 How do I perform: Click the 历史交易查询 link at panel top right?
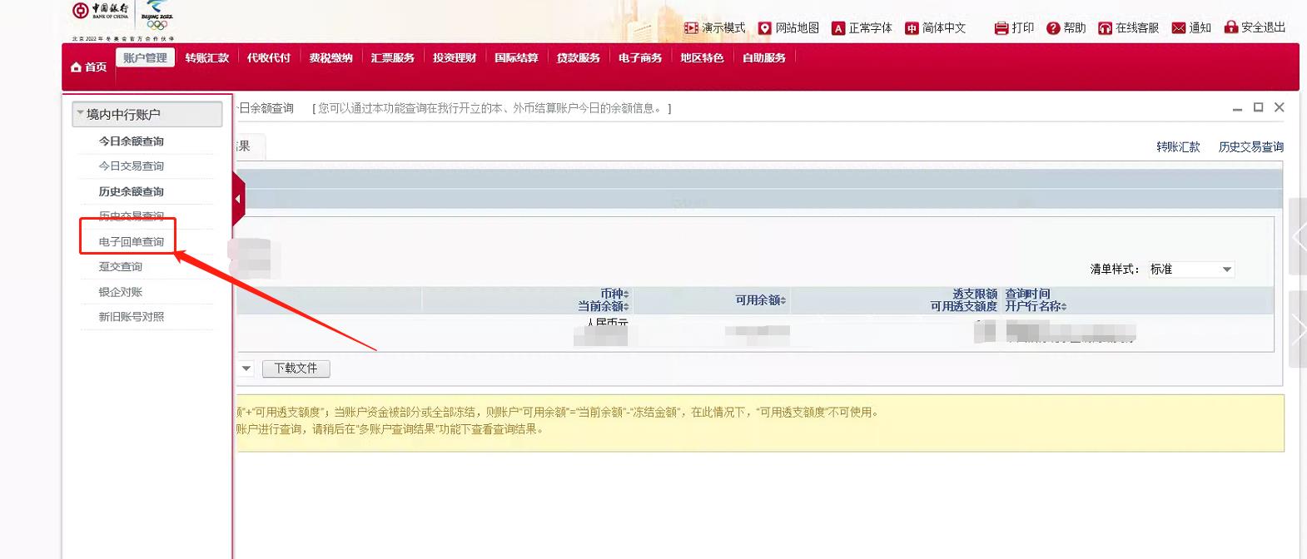pos(1250,147)
